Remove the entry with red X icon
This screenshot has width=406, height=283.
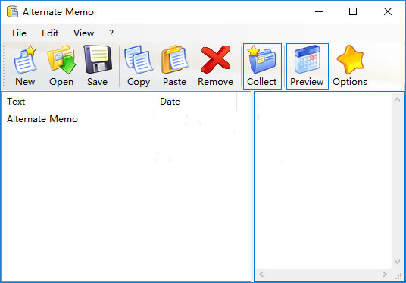(215, 67)
